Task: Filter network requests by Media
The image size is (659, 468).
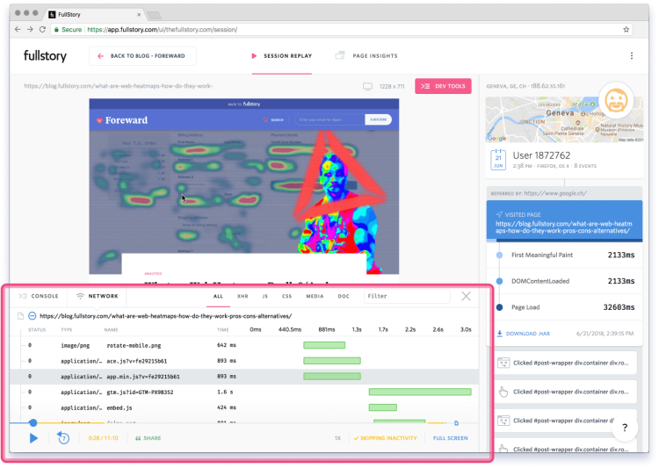Action: 315,296
